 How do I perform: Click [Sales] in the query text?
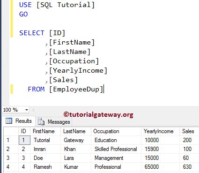[x=63, y=80]
